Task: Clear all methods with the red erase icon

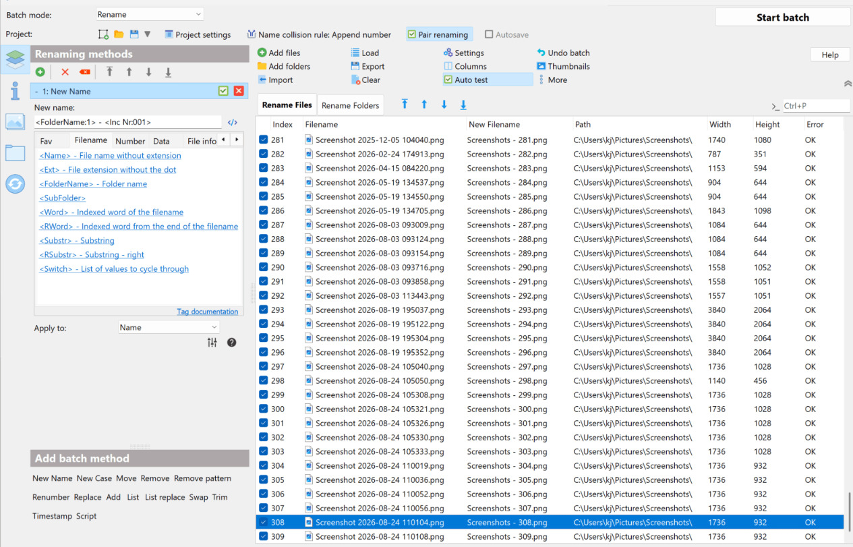Action: pos(85,72)
